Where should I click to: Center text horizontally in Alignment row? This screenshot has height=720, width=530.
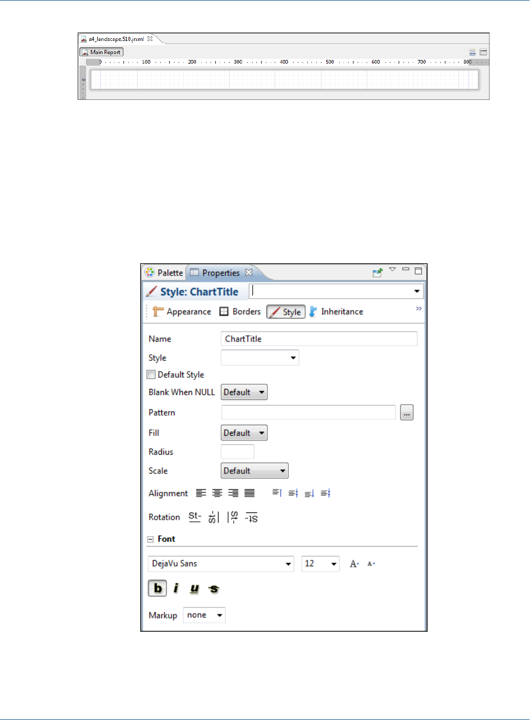217,493
